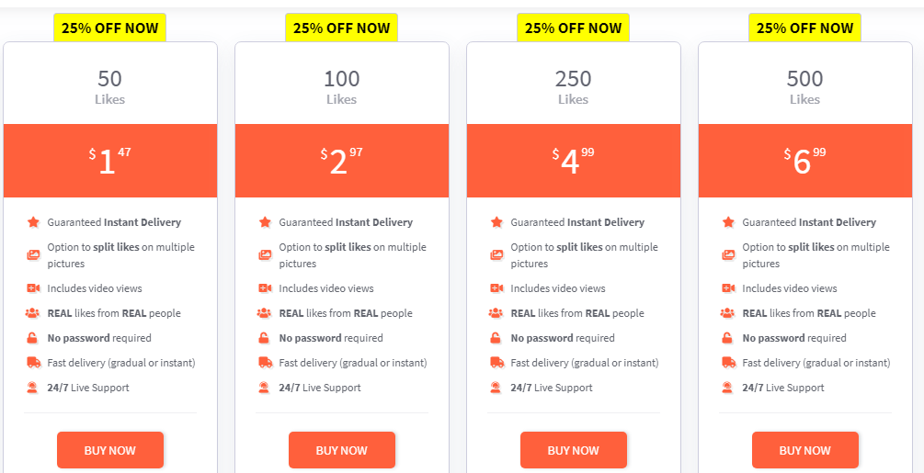
Task: Click the 500 Likes package heading
Action: click(804, 87)
